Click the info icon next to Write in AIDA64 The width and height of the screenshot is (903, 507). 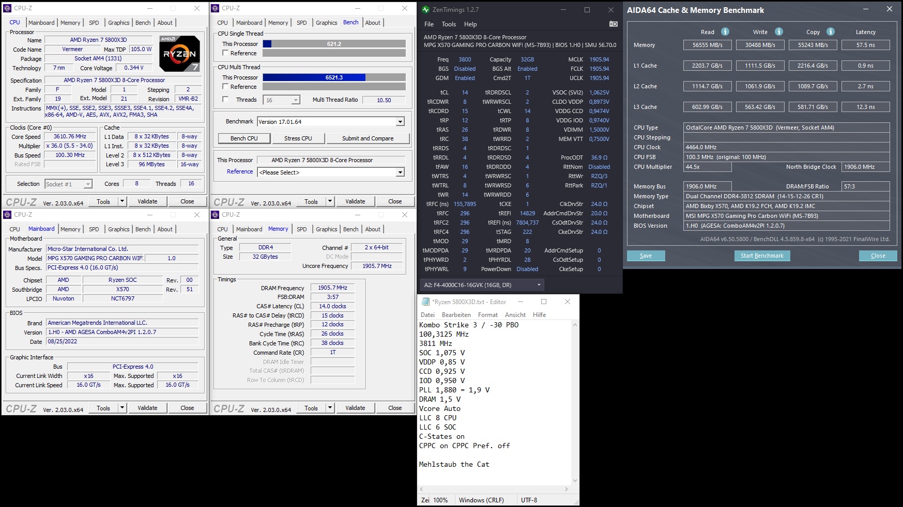[779, 31]
